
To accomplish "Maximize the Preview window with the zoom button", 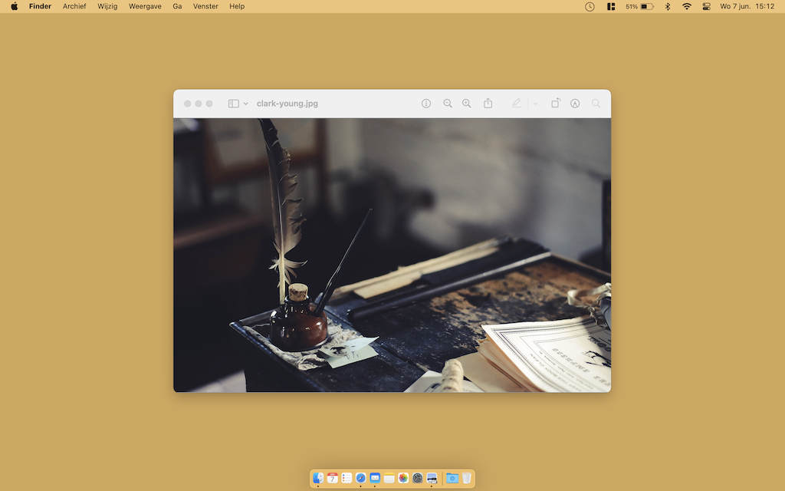I will coord(209,104).
